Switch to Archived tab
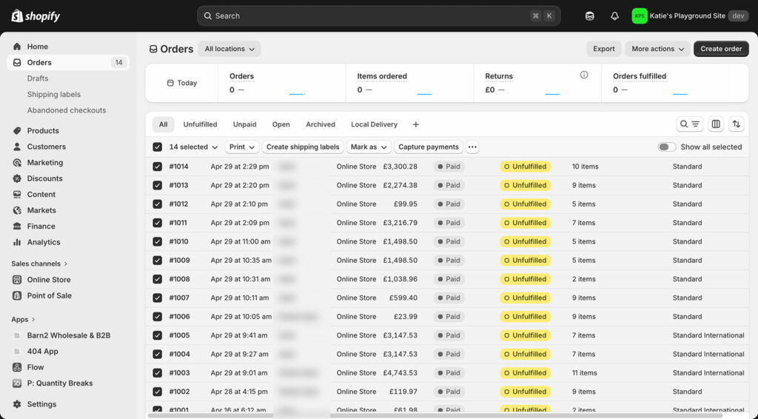758x419 pixels. tap(321, 124)
